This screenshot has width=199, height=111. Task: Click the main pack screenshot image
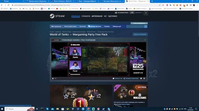81,96
